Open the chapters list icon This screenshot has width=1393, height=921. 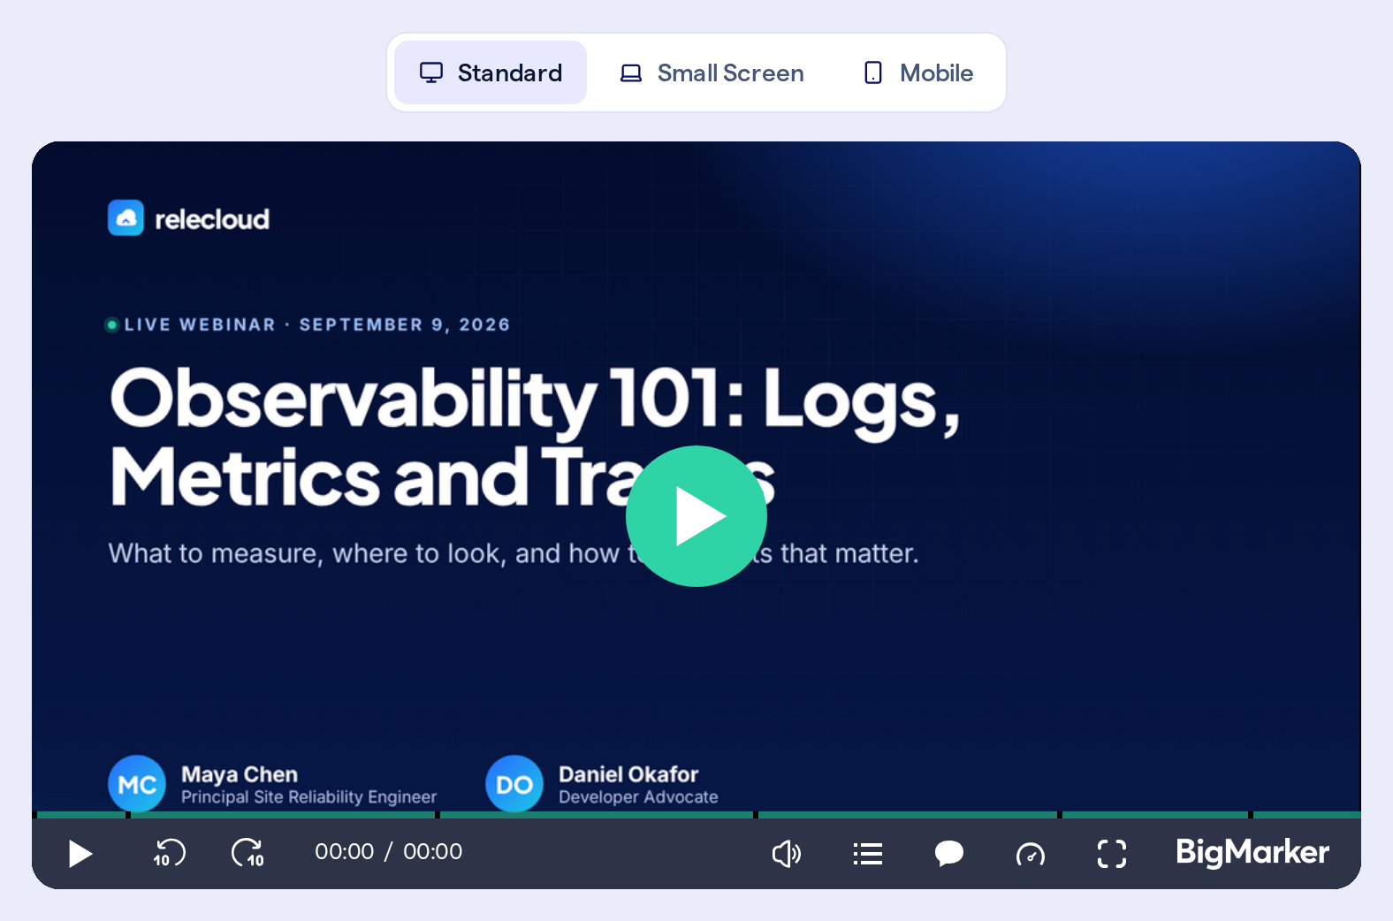click(868, 854)
